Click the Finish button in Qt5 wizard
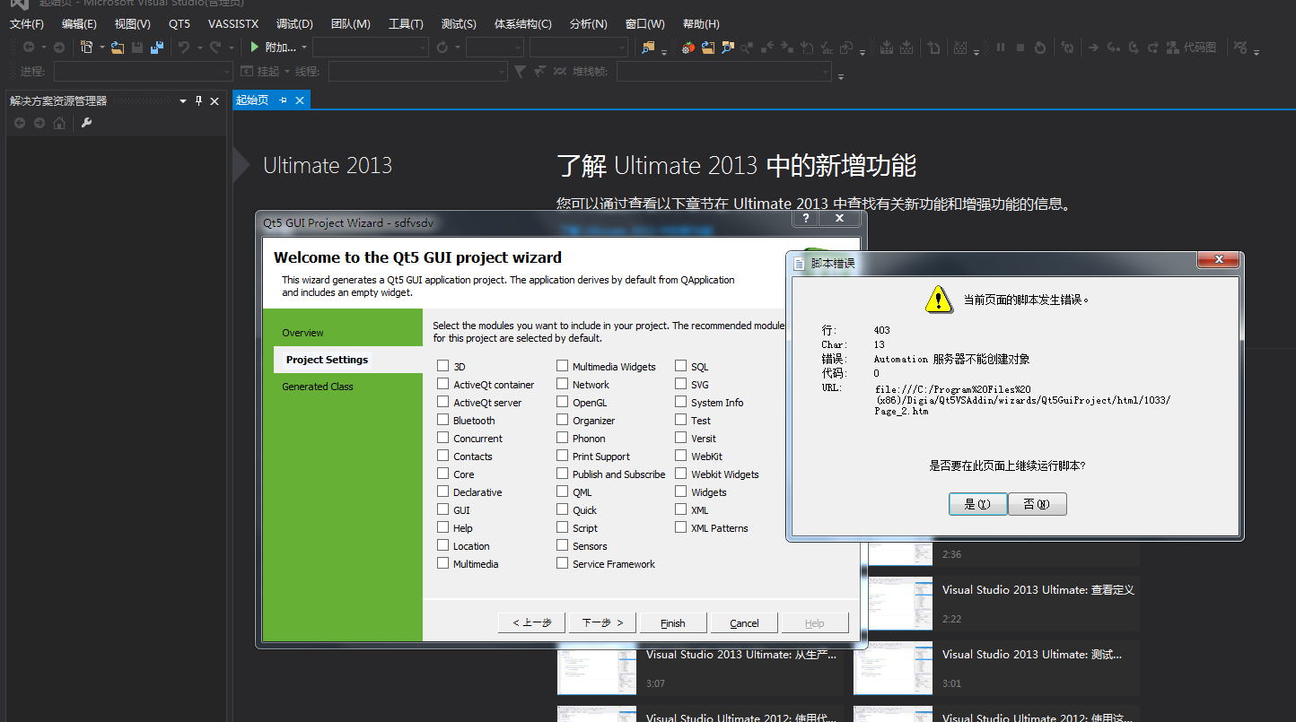1296x722 pixels. (x=672, y=623)
